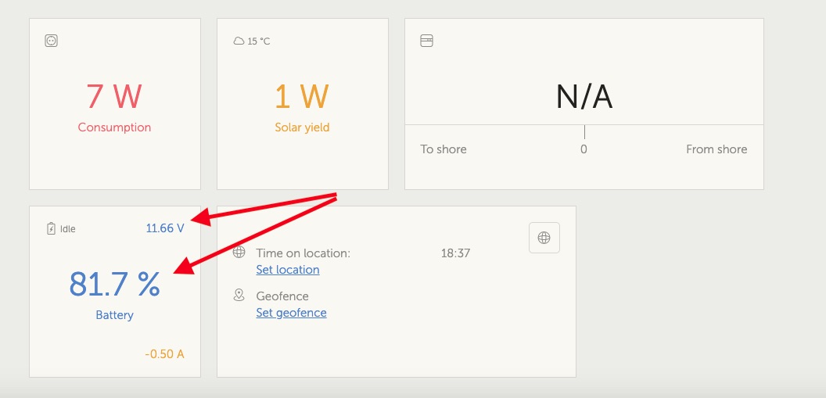This screenshot has height=398, width=826.
Task: Click the power socket icon in Consumption card
Action: (51, 41)
